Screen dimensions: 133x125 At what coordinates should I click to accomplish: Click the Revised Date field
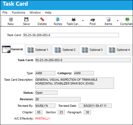point(95,106)
